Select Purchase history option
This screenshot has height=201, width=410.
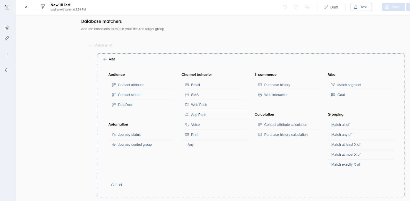click(x=277, y=85)
